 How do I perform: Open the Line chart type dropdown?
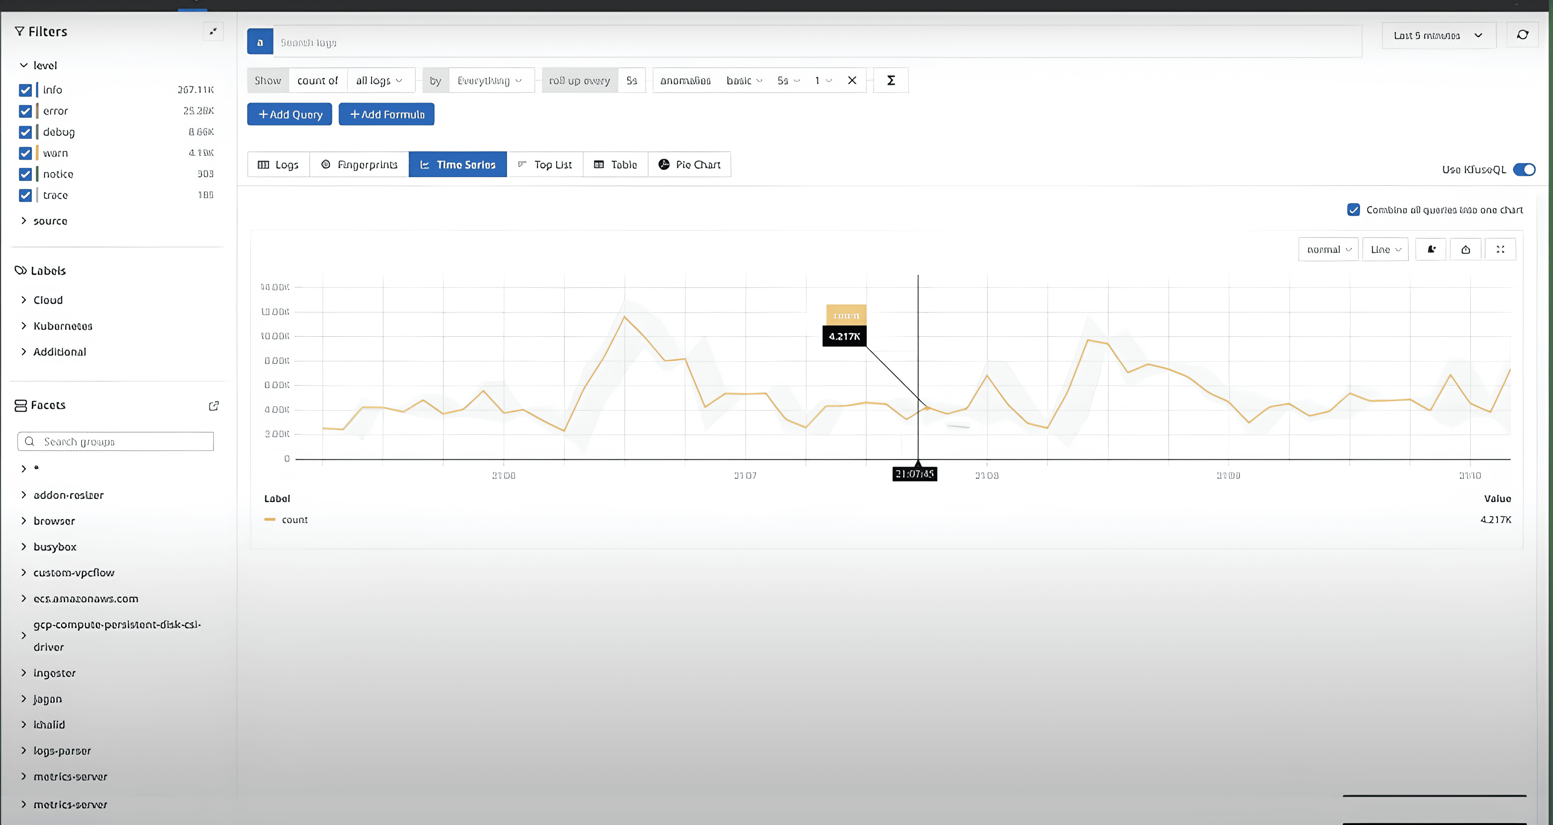(1385, 249)
